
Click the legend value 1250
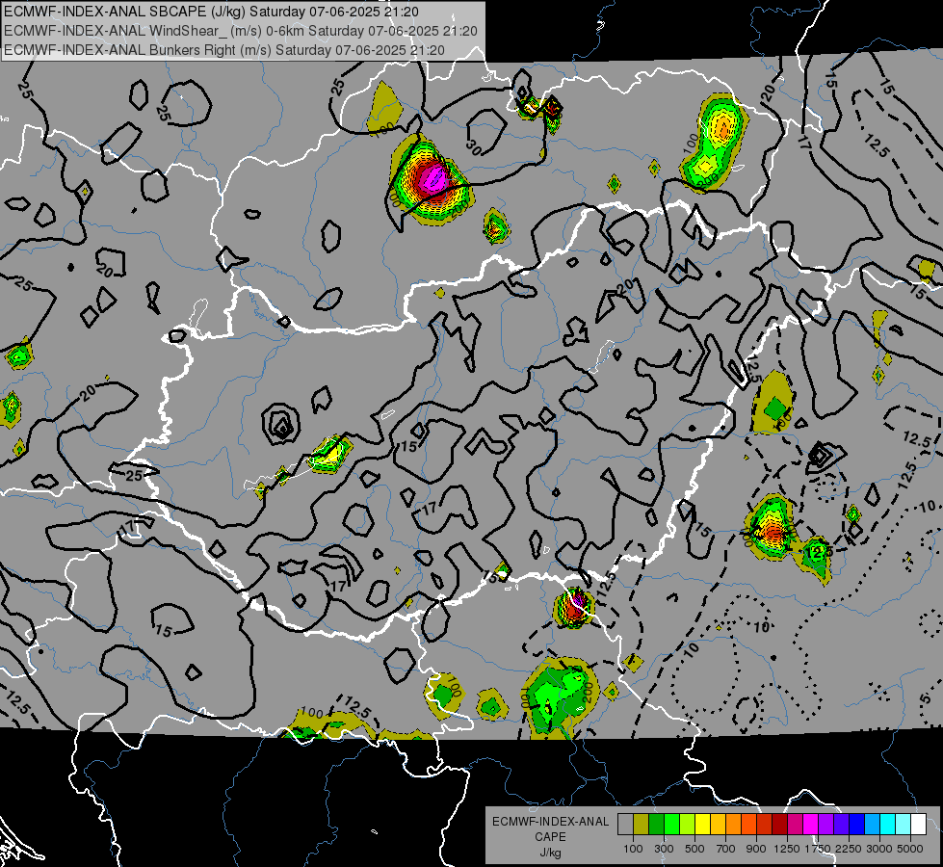787,849
